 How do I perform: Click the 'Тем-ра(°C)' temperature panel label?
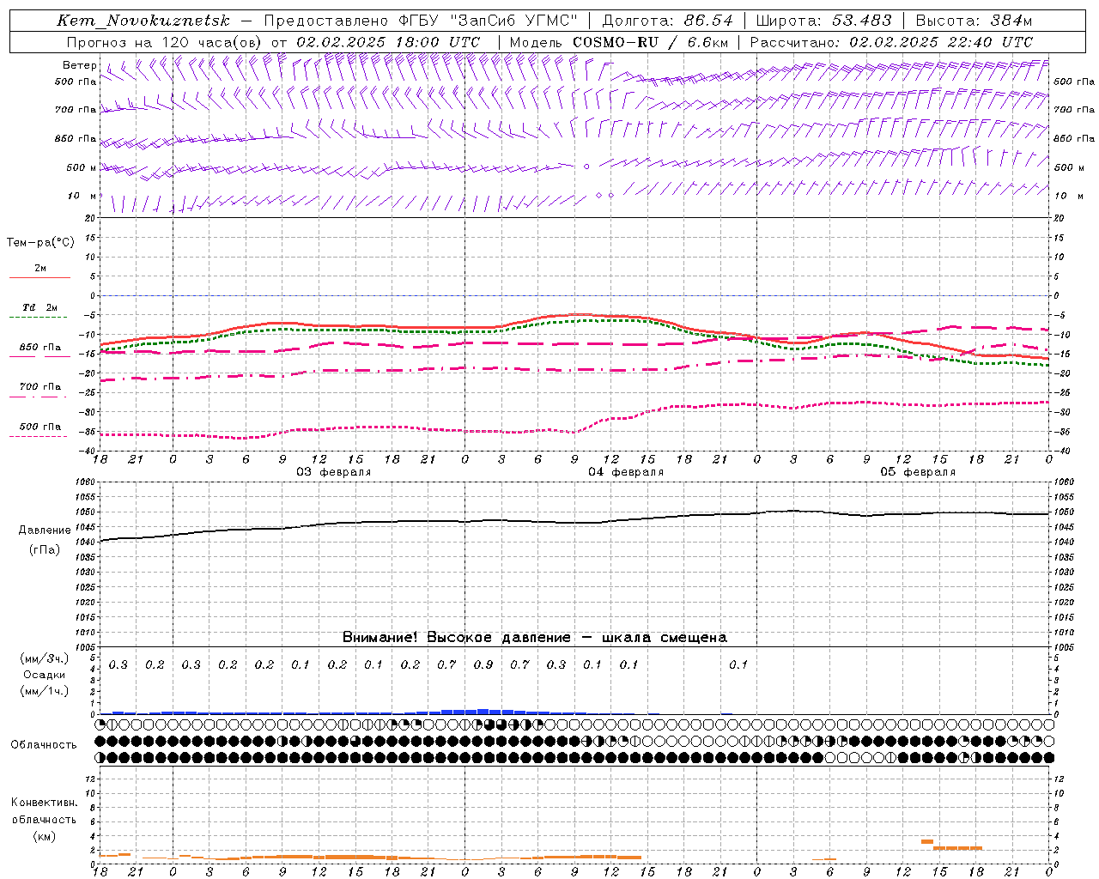point(40,242)
